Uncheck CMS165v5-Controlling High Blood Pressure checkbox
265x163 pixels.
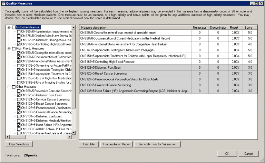tap(19, 44)
